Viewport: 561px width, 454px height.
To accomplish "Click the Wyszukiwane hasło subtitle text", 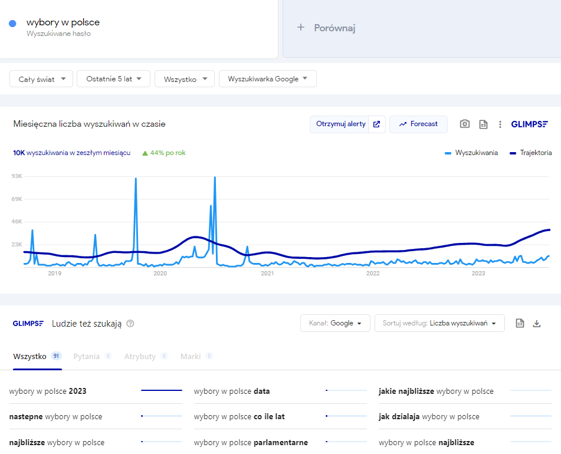I will 58,34.
